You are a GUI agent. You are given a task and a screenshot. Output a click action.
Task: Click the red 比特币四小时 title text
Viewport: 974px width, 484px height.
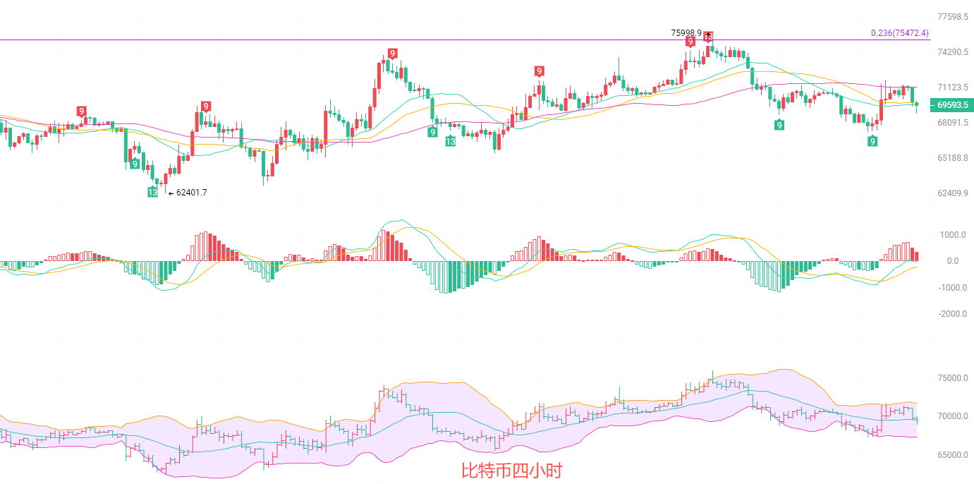click(511, 471)
